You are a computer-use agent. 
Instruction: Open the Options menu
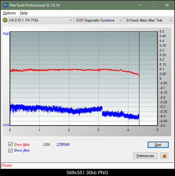[x=9, y=13]
